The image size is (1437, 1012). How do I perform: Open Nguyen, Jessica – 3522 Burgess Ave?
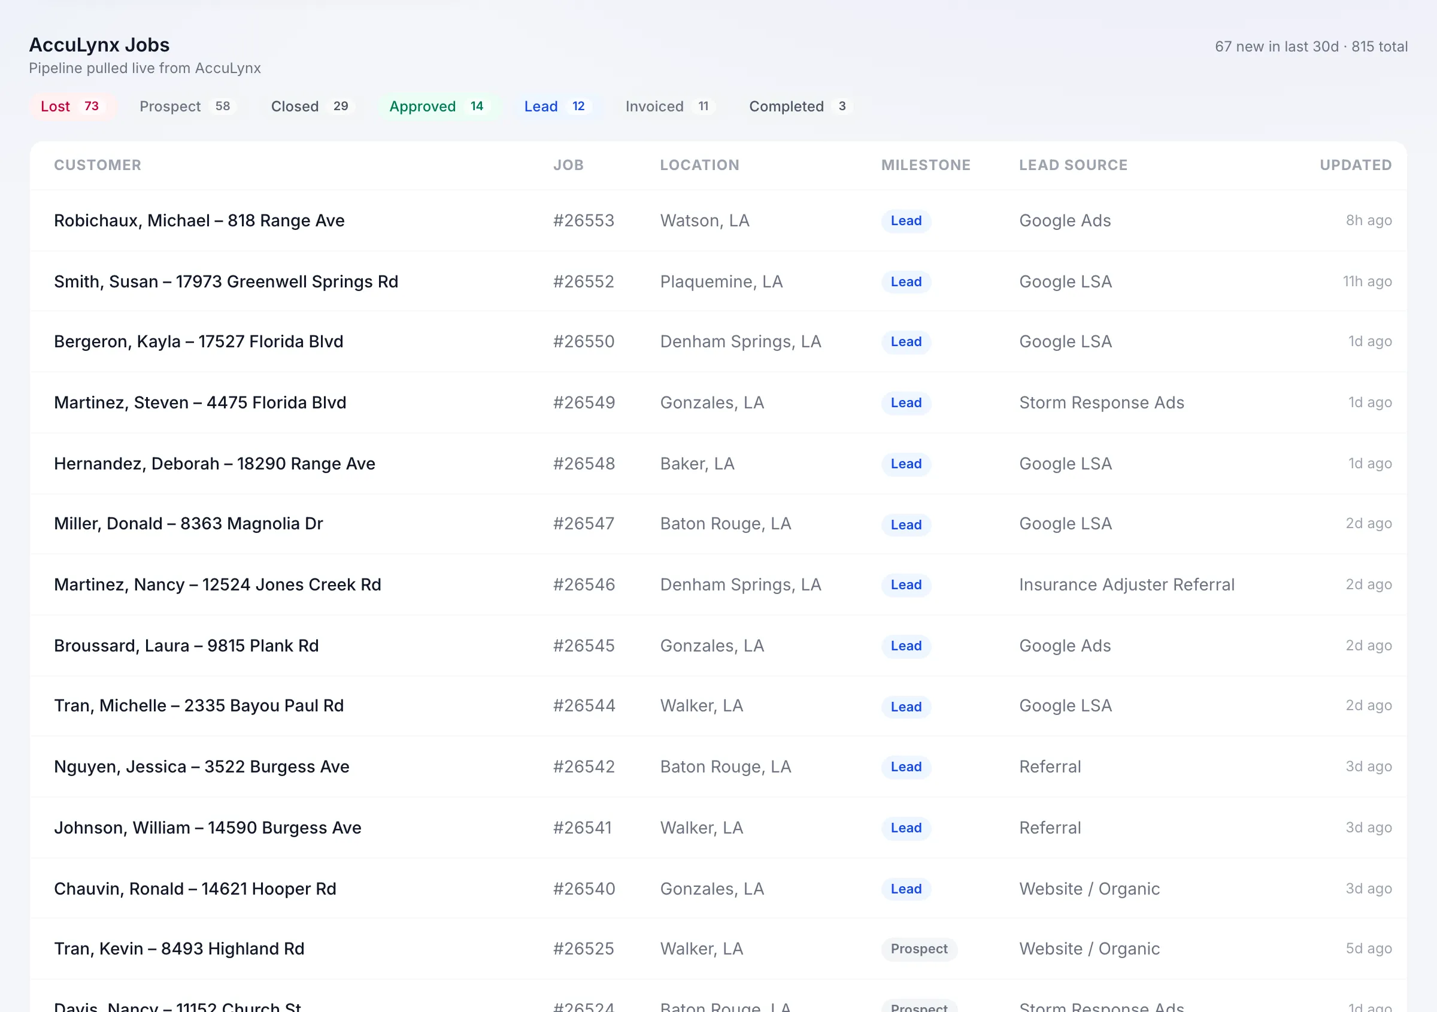click(202, 766)
